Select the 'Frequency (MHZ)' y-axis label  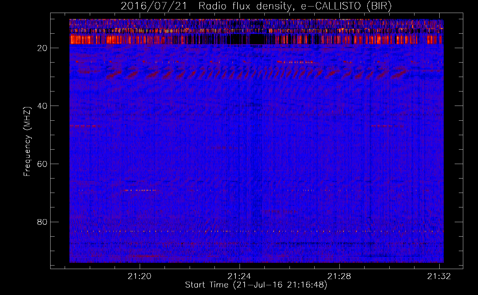(x=27, y=142)
